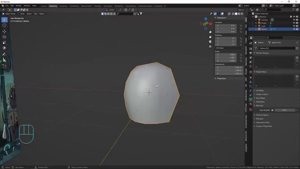This screenshot has width=300, height=169.
Task: Open the World properties tab icon
Action: coord(251,67)
